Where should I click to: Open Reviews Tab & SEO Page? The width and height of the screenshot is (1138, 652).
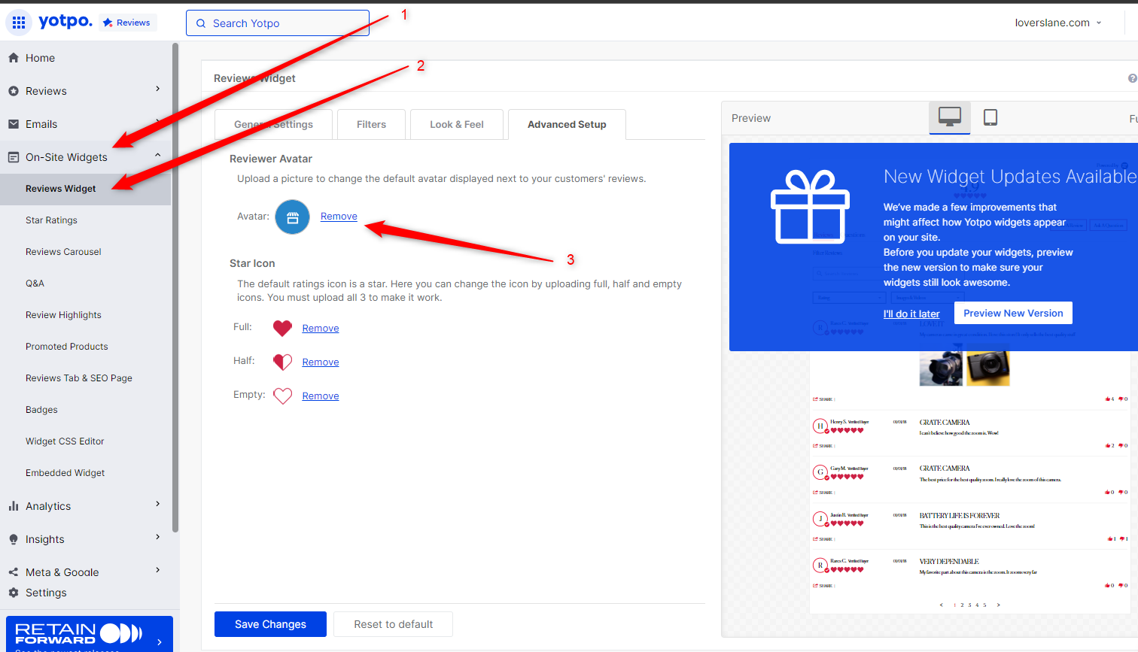pyautogui.click(x=79, y=378)
